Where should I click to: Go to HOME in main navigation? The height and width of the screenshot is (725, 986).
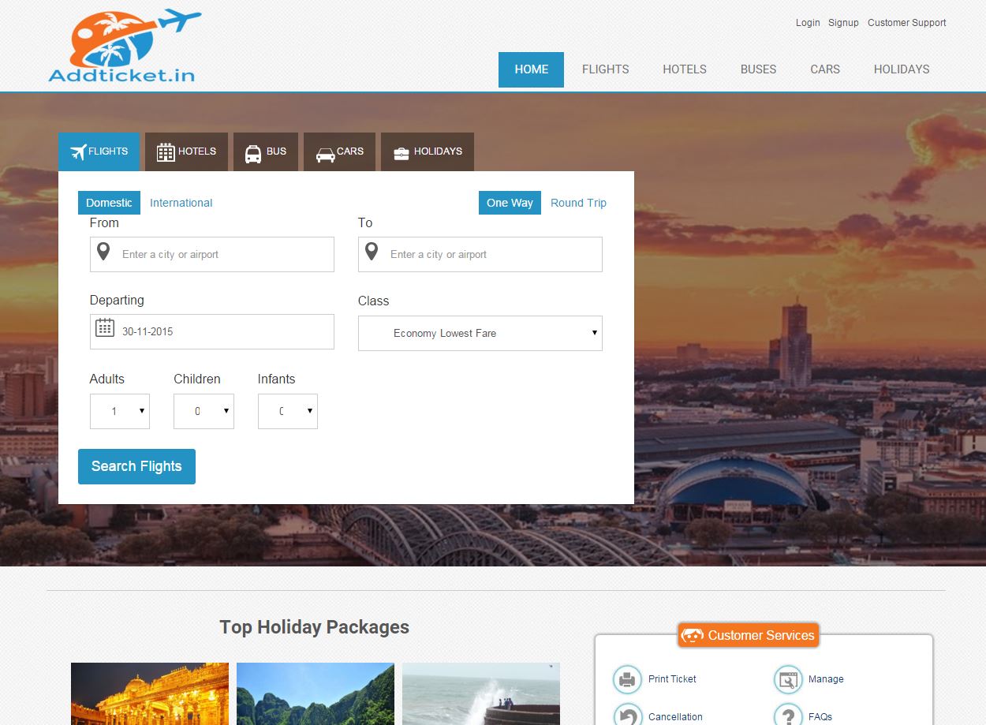click(531, 69)
